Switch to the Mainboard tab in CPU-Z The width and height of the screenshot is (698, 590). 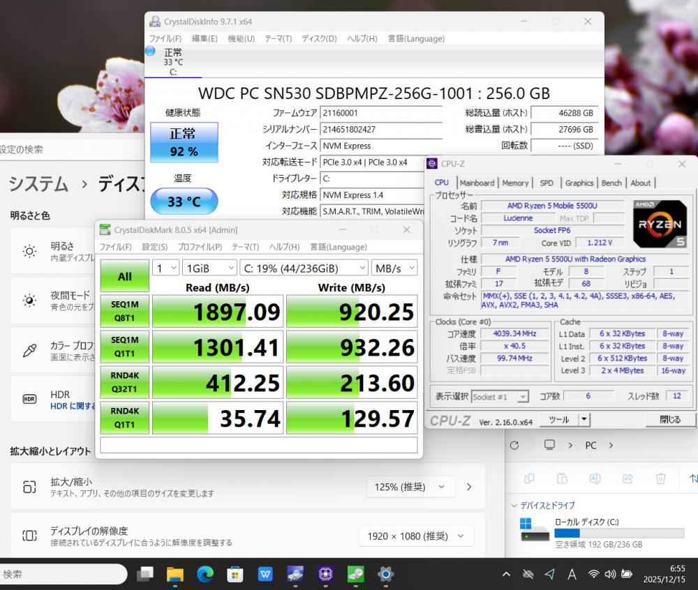click(x=477, y=183)
